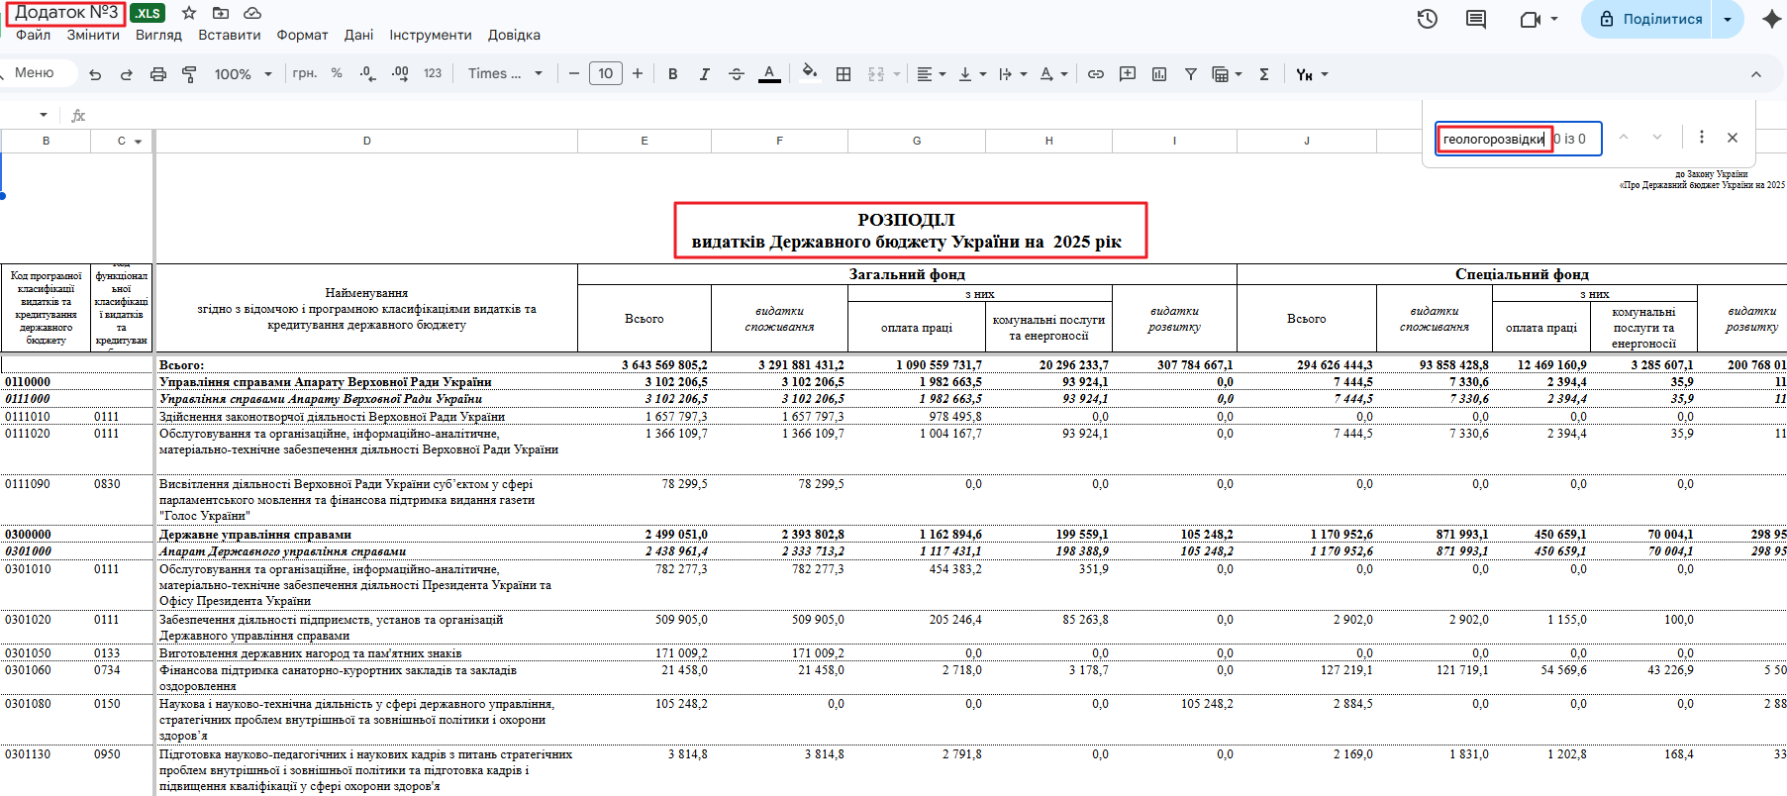
Task: Open horizontal align dropdown
Action: point(931,74)
